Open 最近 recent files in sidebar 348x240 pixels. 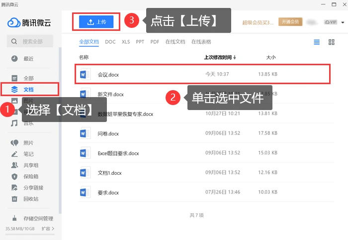coord(22,59)
